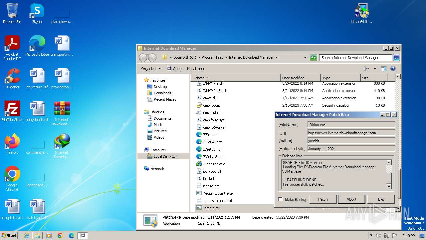
Task: Click the Skype desktop shortcut
Action: pyautogui.click(x=37, y=13)
